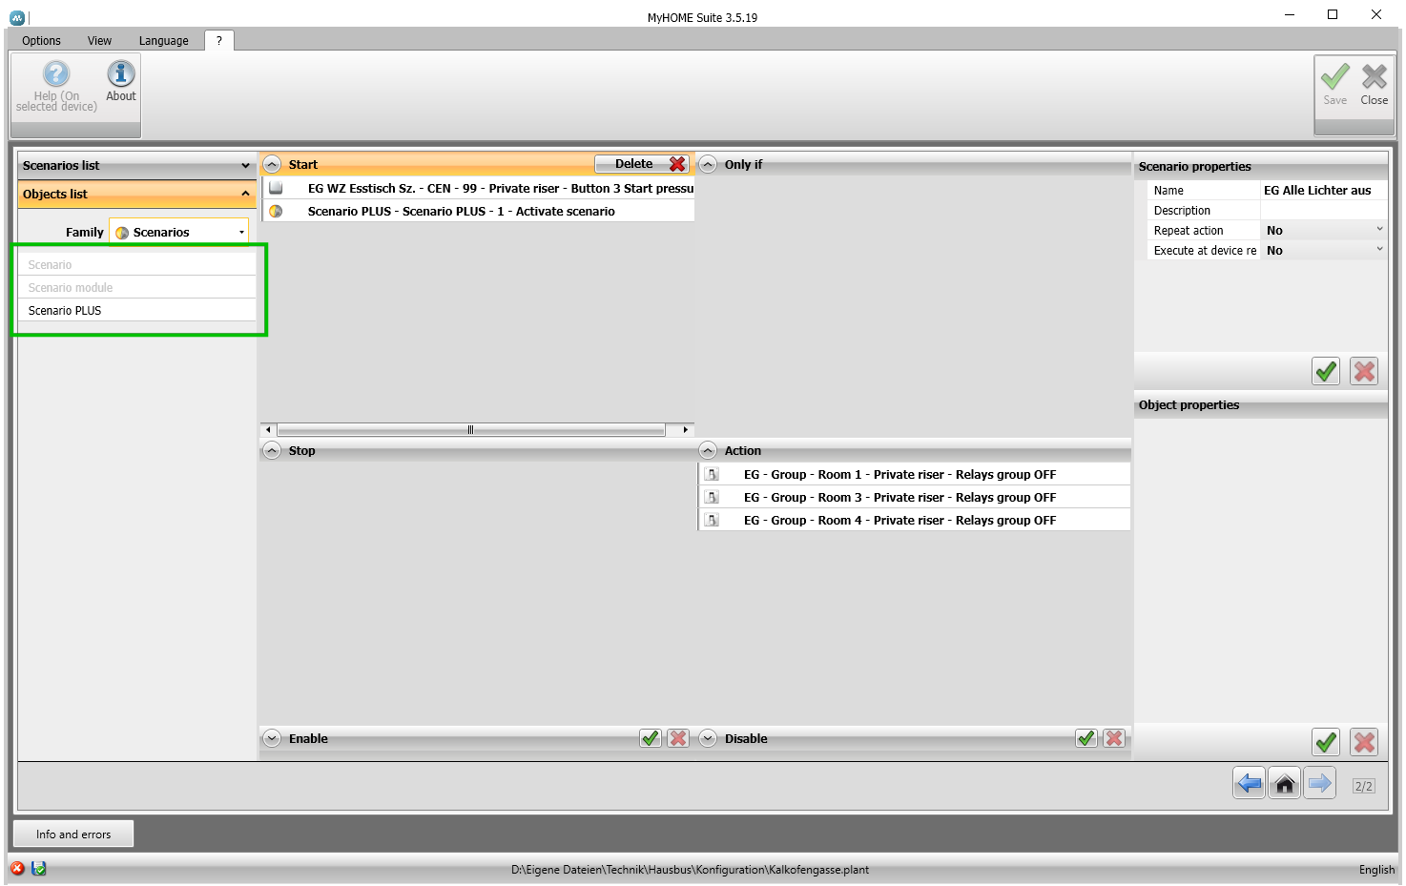Viewport: 1406px width, 886px height.
Task: Discard Scenario properties with the red X
Action: [x=1365, y=371]
